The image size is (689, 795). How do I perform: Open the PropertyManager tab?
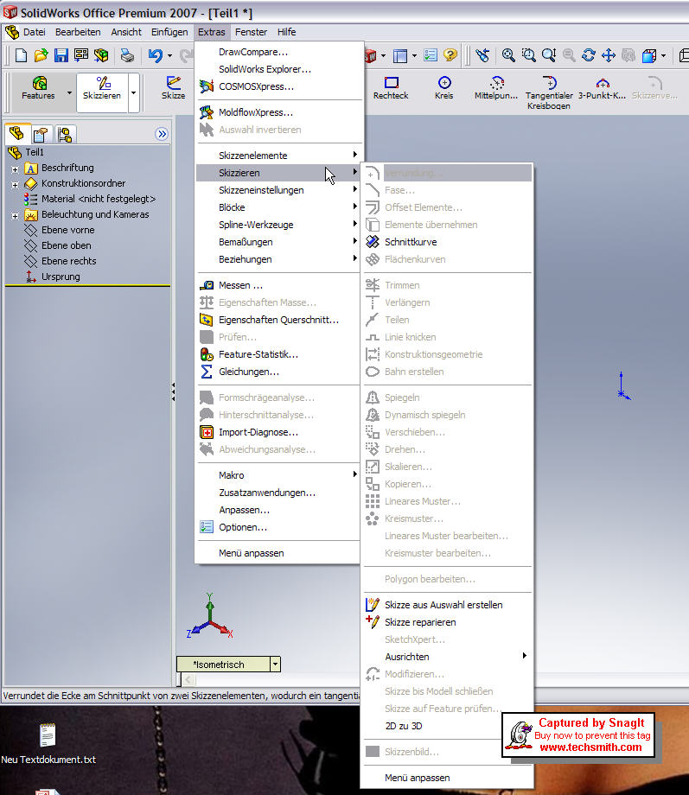[x=41, y=134]
